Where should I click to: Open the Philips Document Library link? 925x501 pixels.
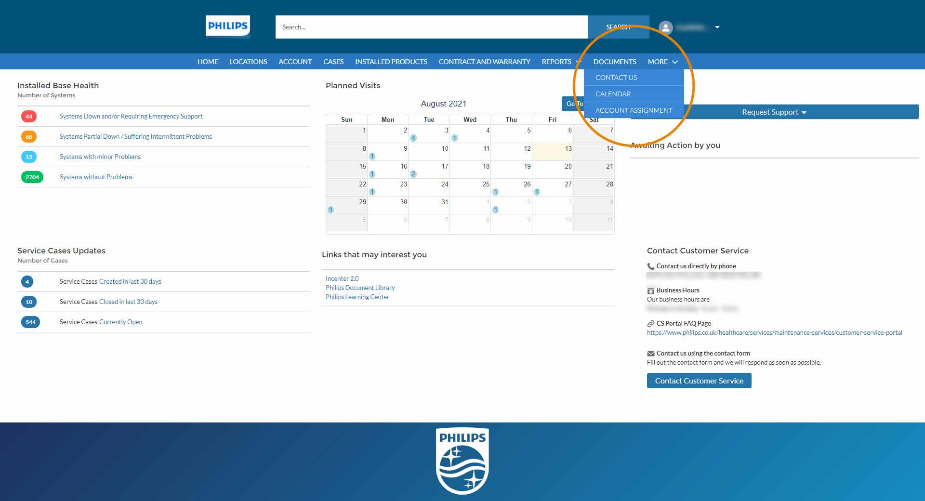tap(360, 288)
